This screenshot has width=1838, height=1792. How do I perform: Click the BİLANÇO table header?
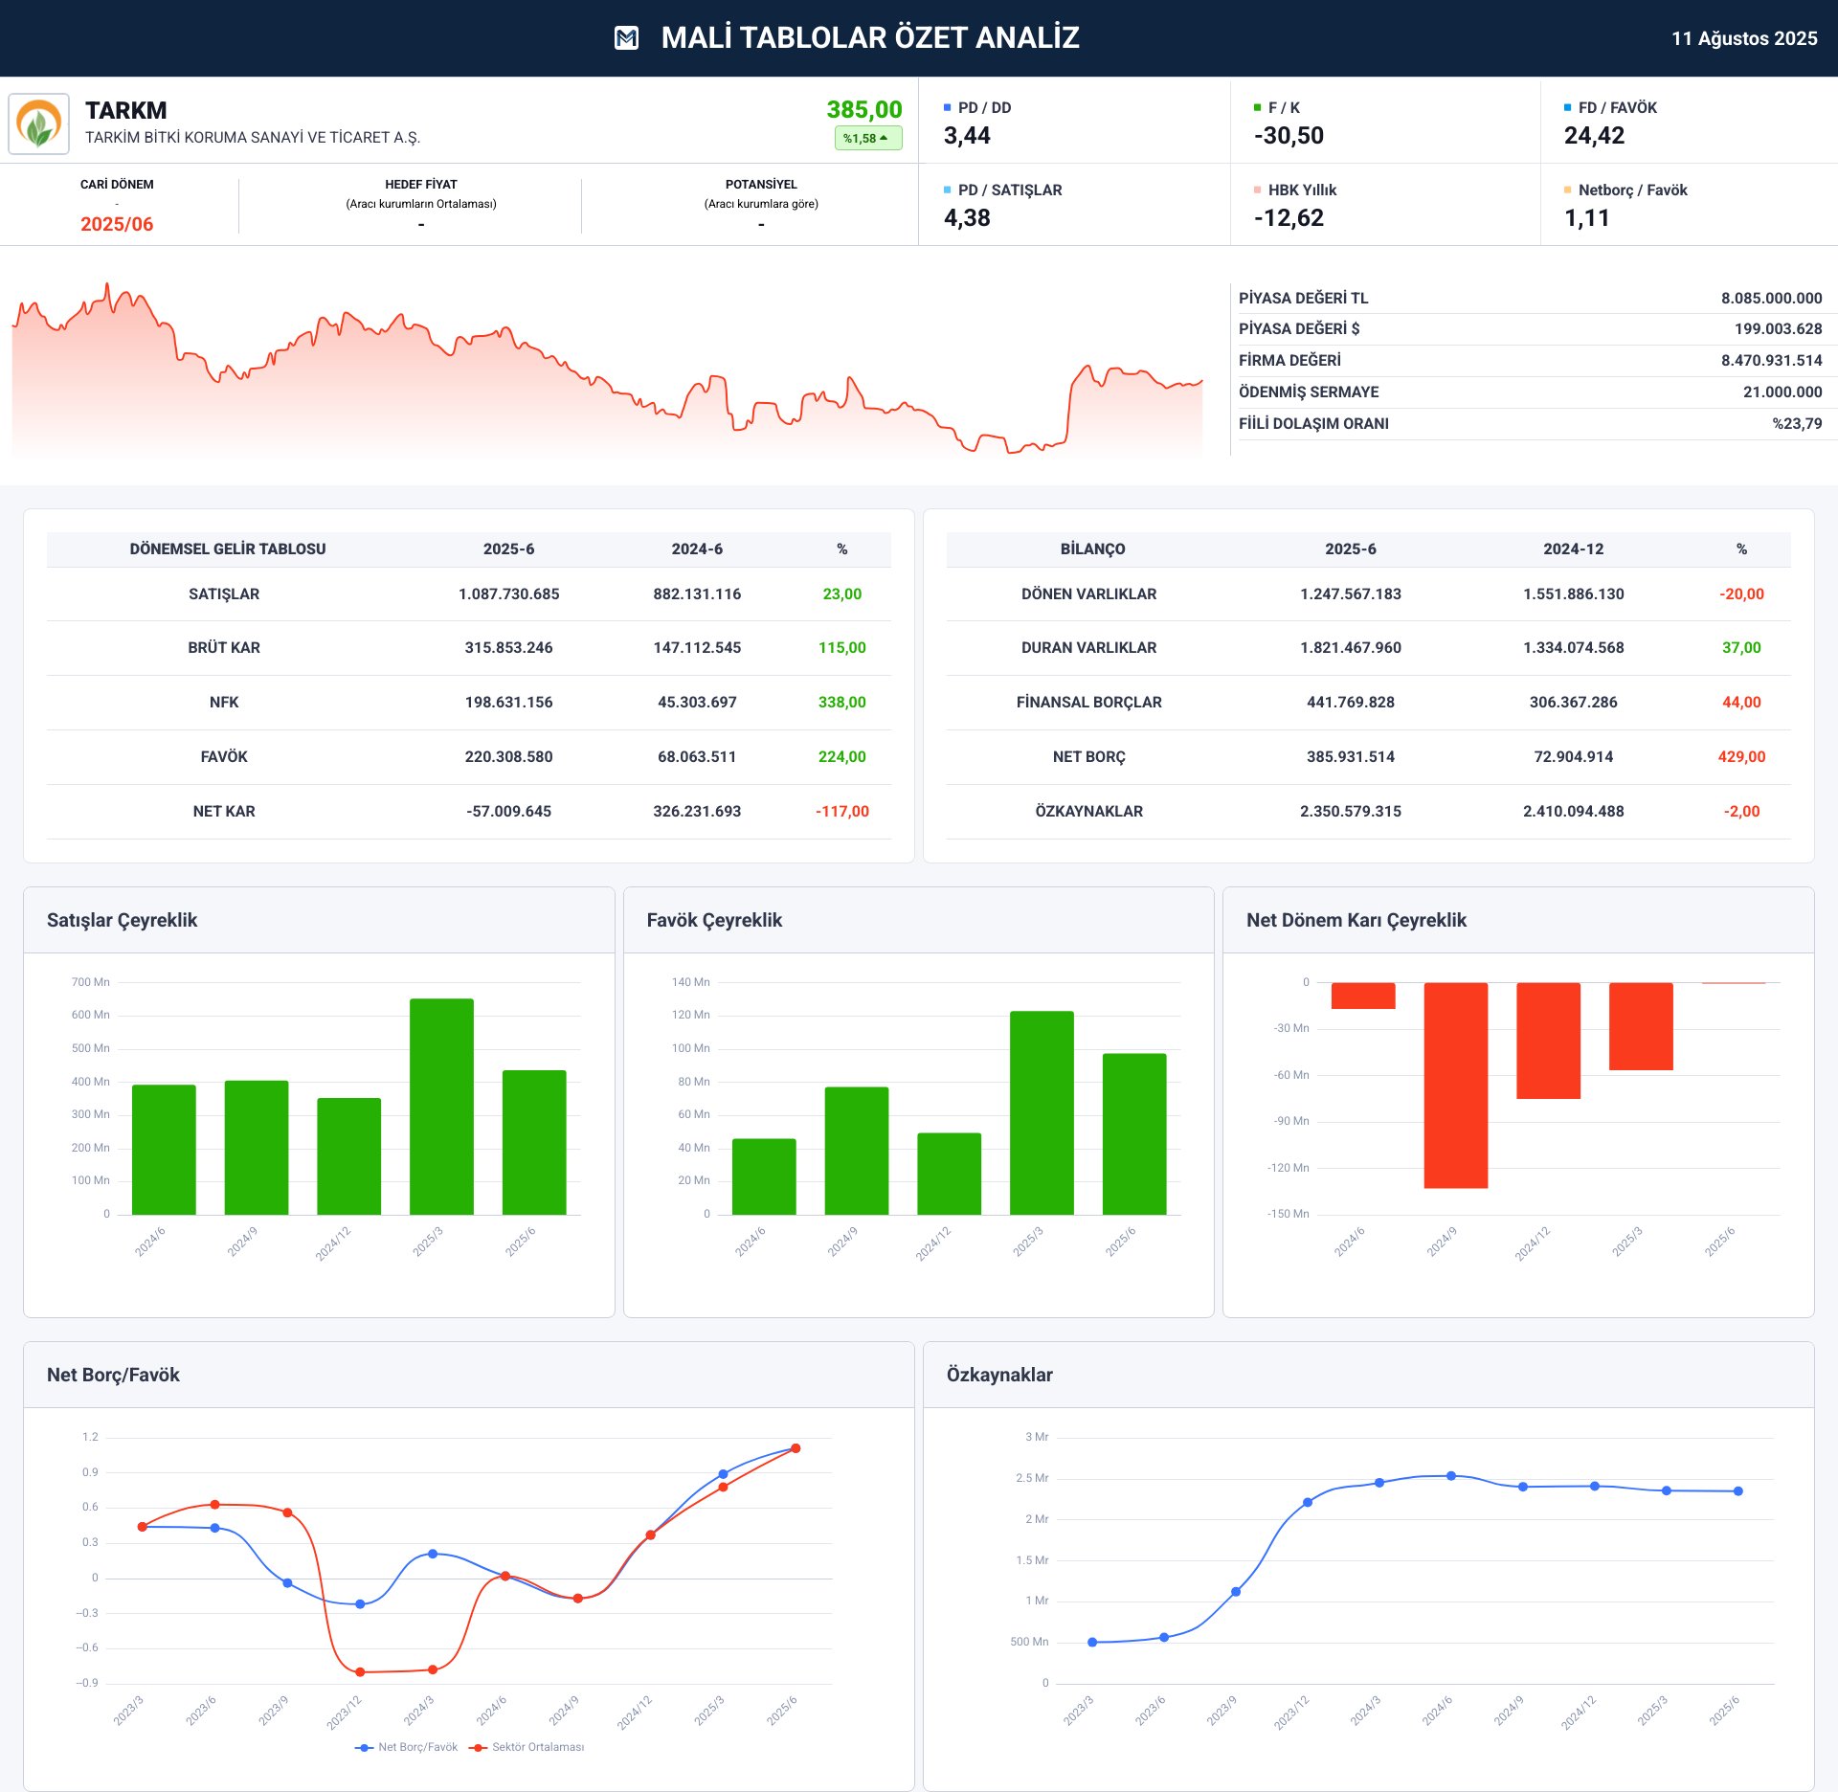click(1092, 549)
